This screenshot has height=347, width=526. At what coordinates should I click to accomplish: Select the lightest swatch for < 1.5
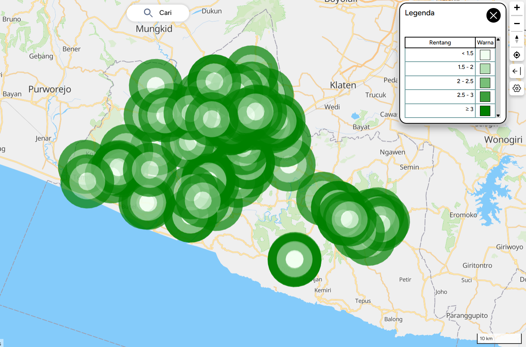coord(485,55)
